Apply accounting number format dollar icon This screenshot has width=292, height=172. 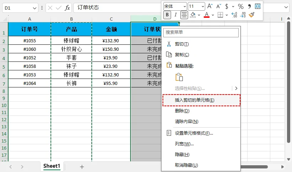click(x=227, y=6)
